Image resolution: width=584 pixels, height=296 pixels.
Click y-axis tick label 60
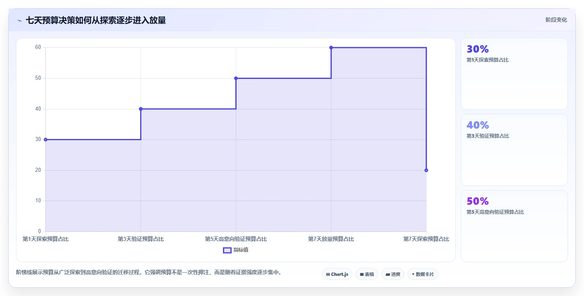[x=38, y=47]
